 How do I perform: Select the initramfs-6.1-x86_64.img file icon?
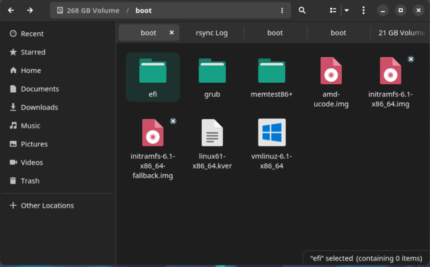tap(390, 71)
